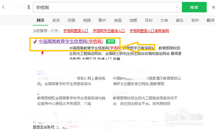Open the 地图 tab

pyautogui.click(x=133, y=20)
